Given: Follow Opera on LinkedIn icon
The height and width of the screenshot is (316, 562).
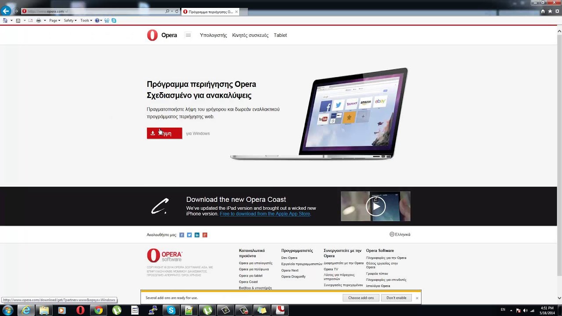Looking at the screenshot, I should [197, 235].
